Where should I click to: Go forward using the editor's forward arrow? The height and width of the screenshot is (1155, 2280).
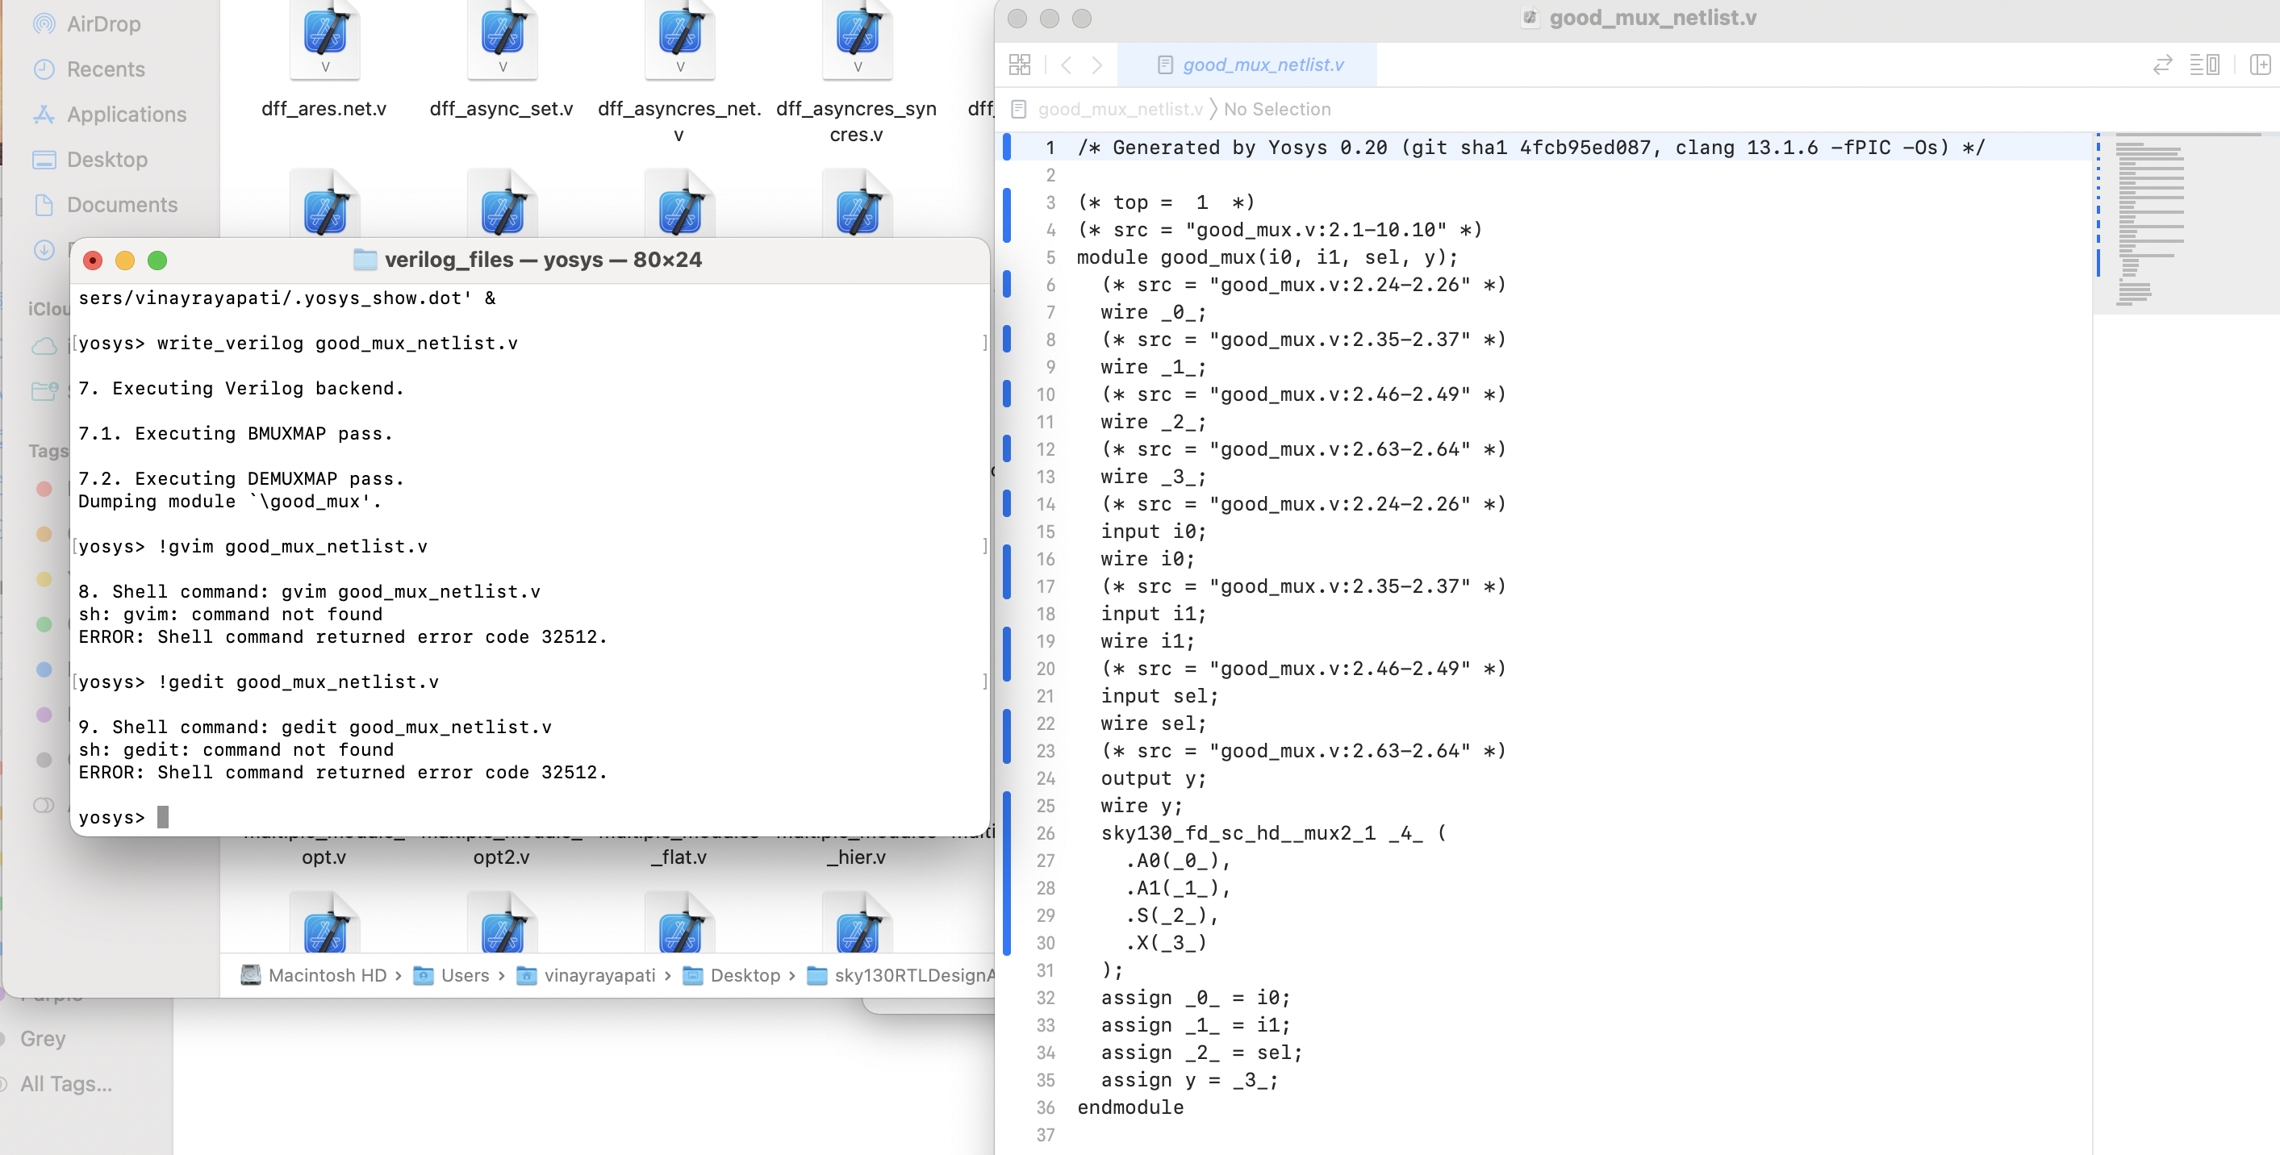[x=1097, y=65]
